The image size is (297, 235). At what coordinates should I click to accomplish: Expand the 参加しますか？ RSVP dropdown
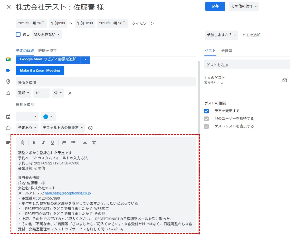[x=221, y=35]
